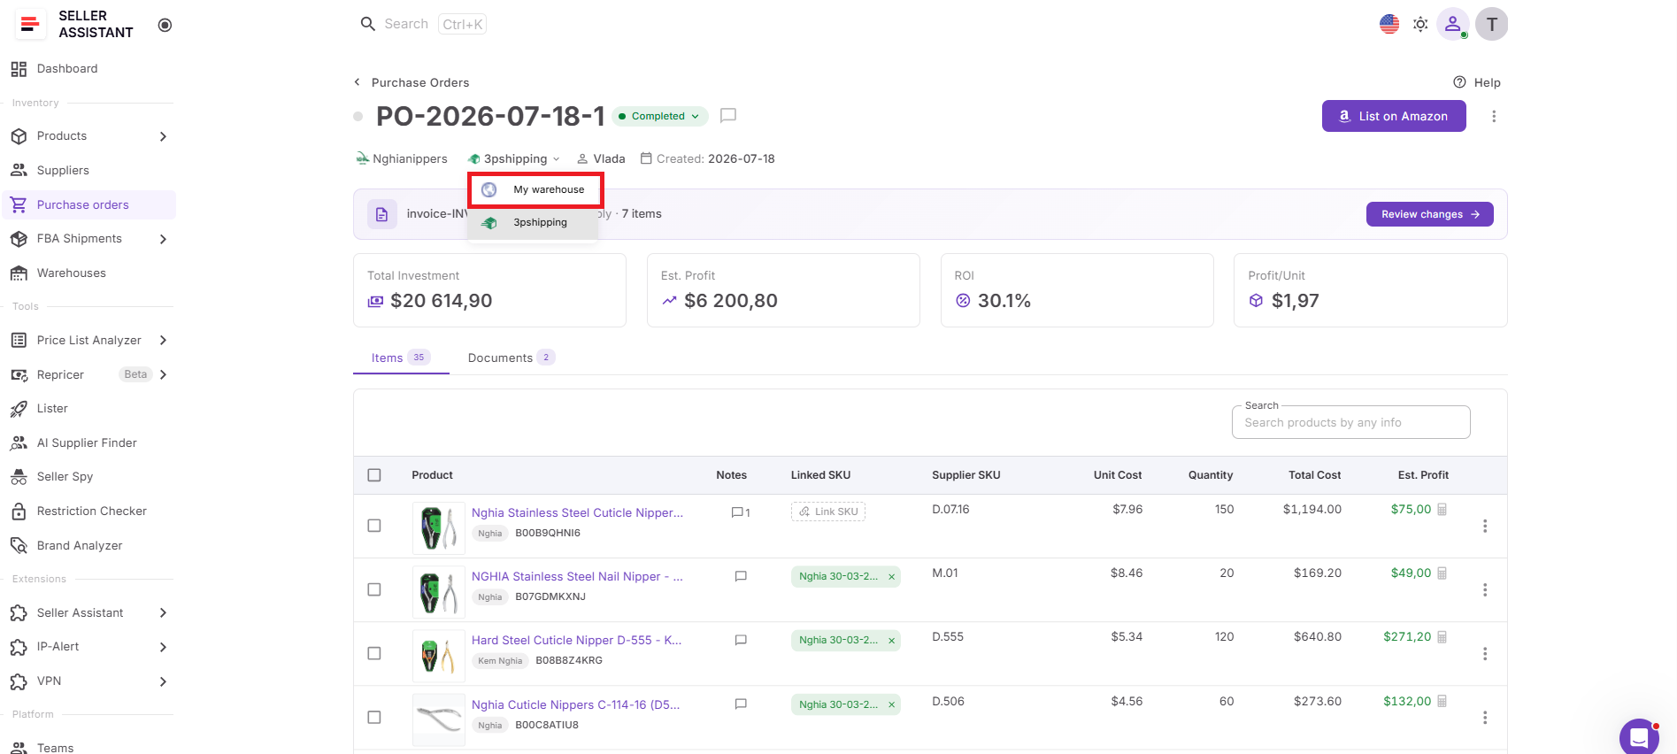Check the Hard Steel Cuticle Nipper D-555 row
Image resolution: width=1677 pixels, height=754 pixels.
pyautogui.click(x=374, y=653)
